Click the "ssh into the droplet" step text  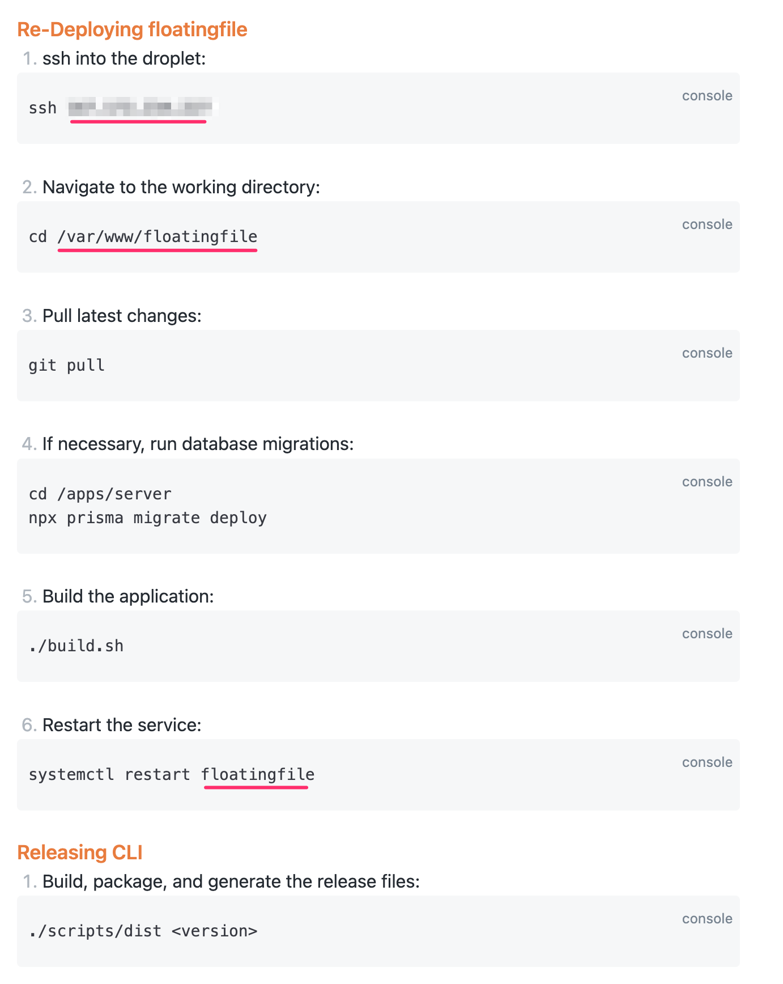click(124, 58)
